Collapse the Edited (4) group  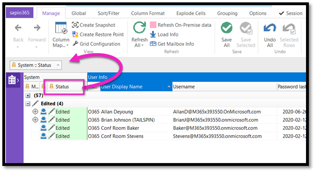28,104
